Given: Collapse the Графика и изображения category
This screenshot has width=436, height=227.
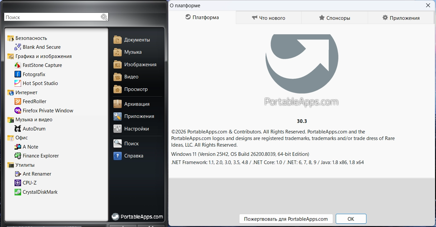Looking at the screenshot, I should [40, 56].
